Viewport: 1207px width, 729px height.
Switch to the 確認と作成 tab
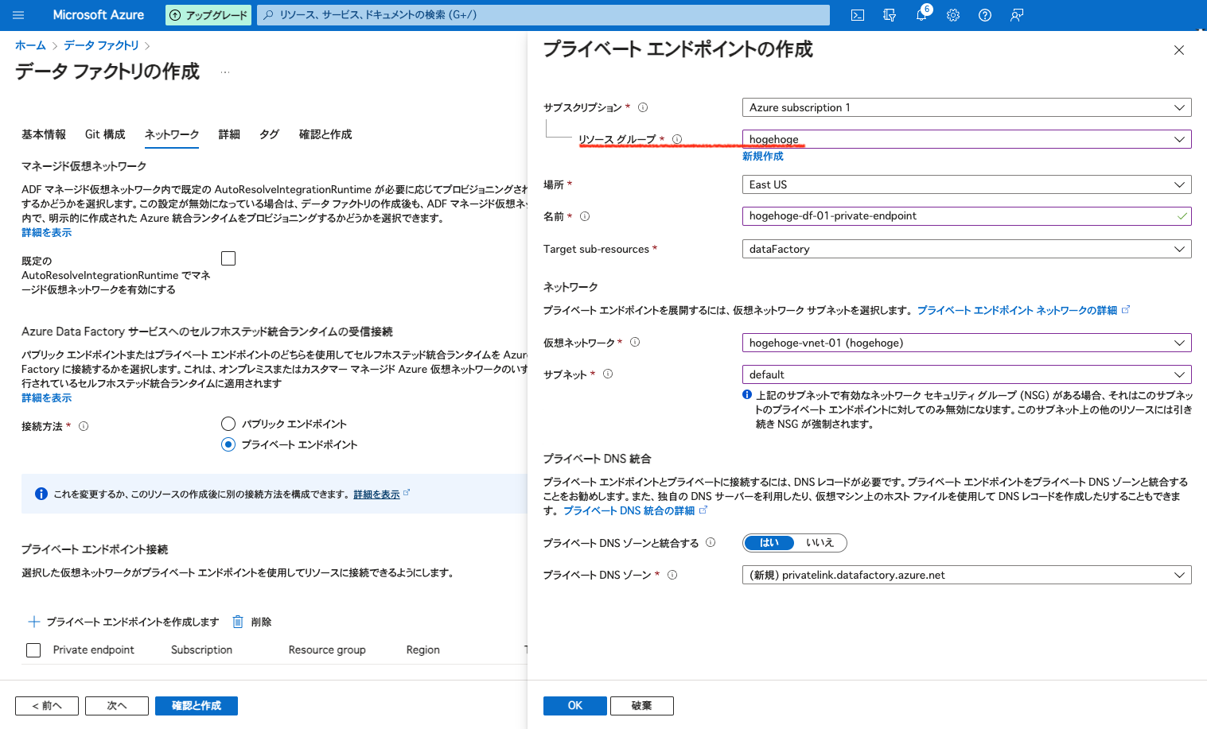(325, 134)
